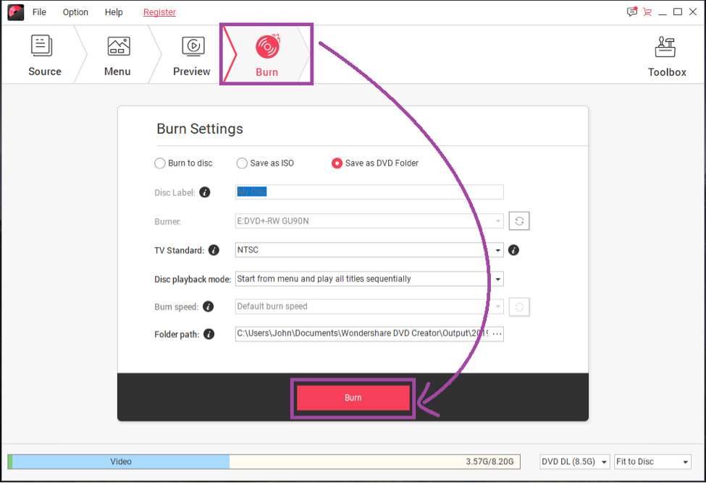Refresh the Burner drive list

(519, 221)
